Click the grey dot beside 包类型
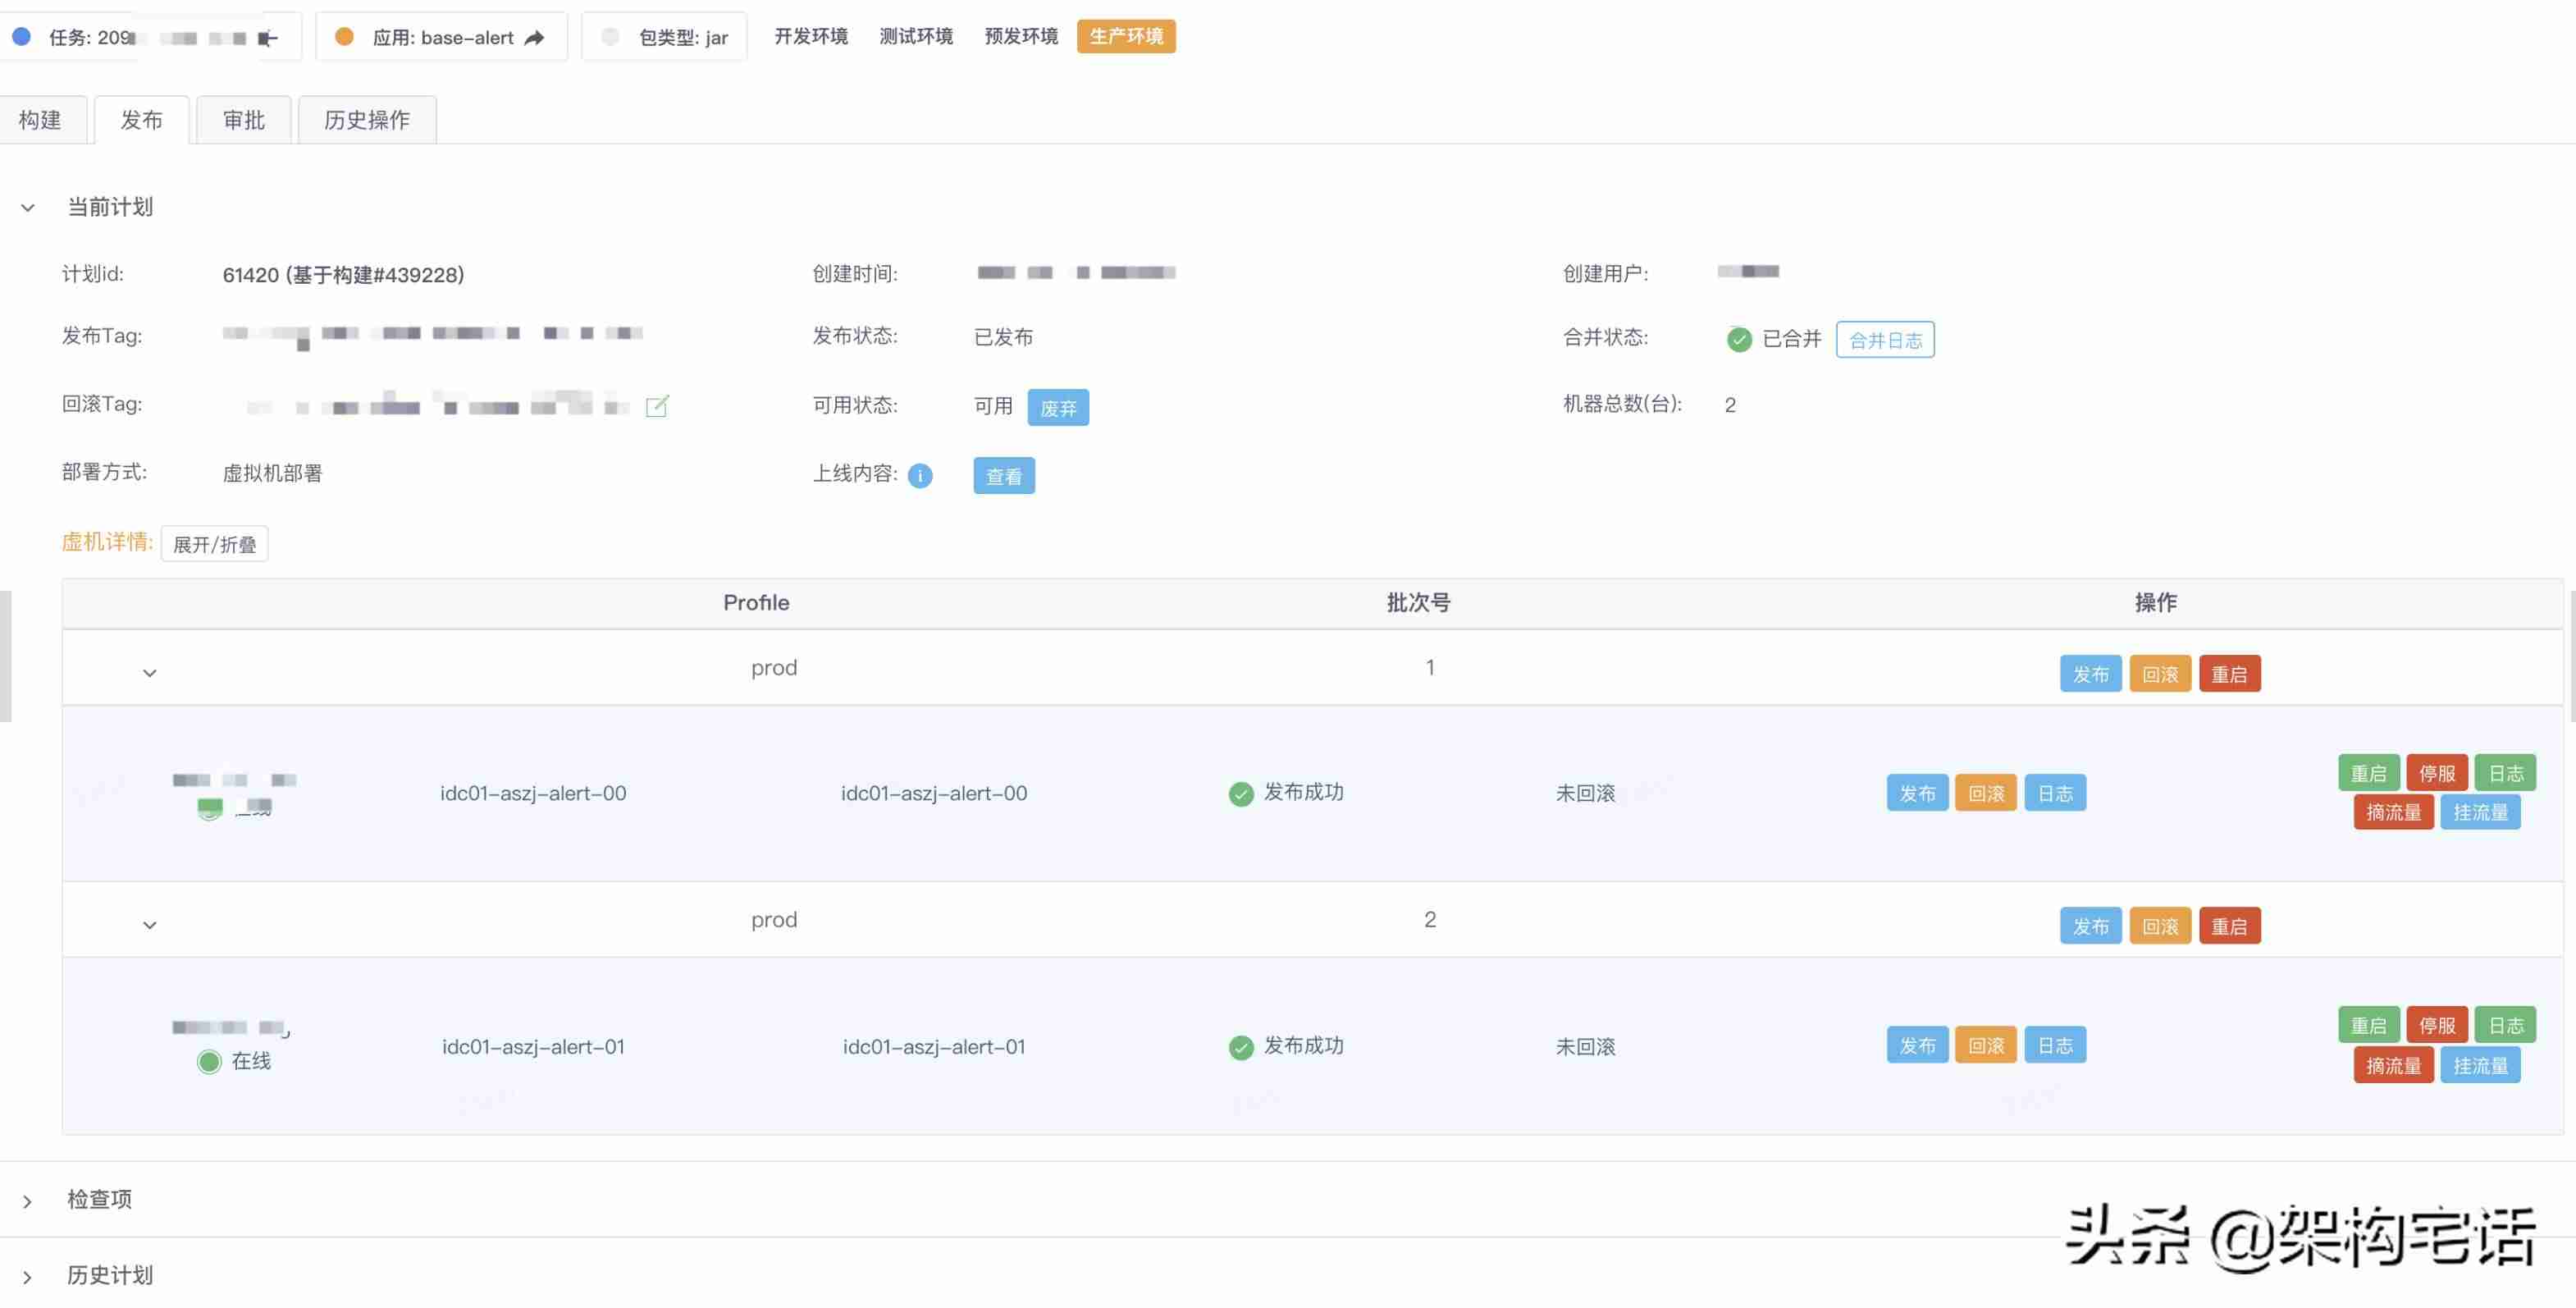This screenshot has height=1308, width=2576. (x=610, y=37)
